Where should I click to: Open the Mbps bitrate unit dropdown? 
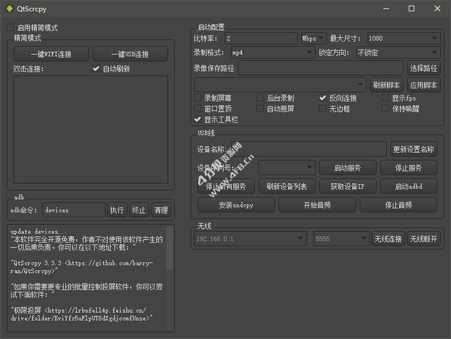click(x=313, y=38)
